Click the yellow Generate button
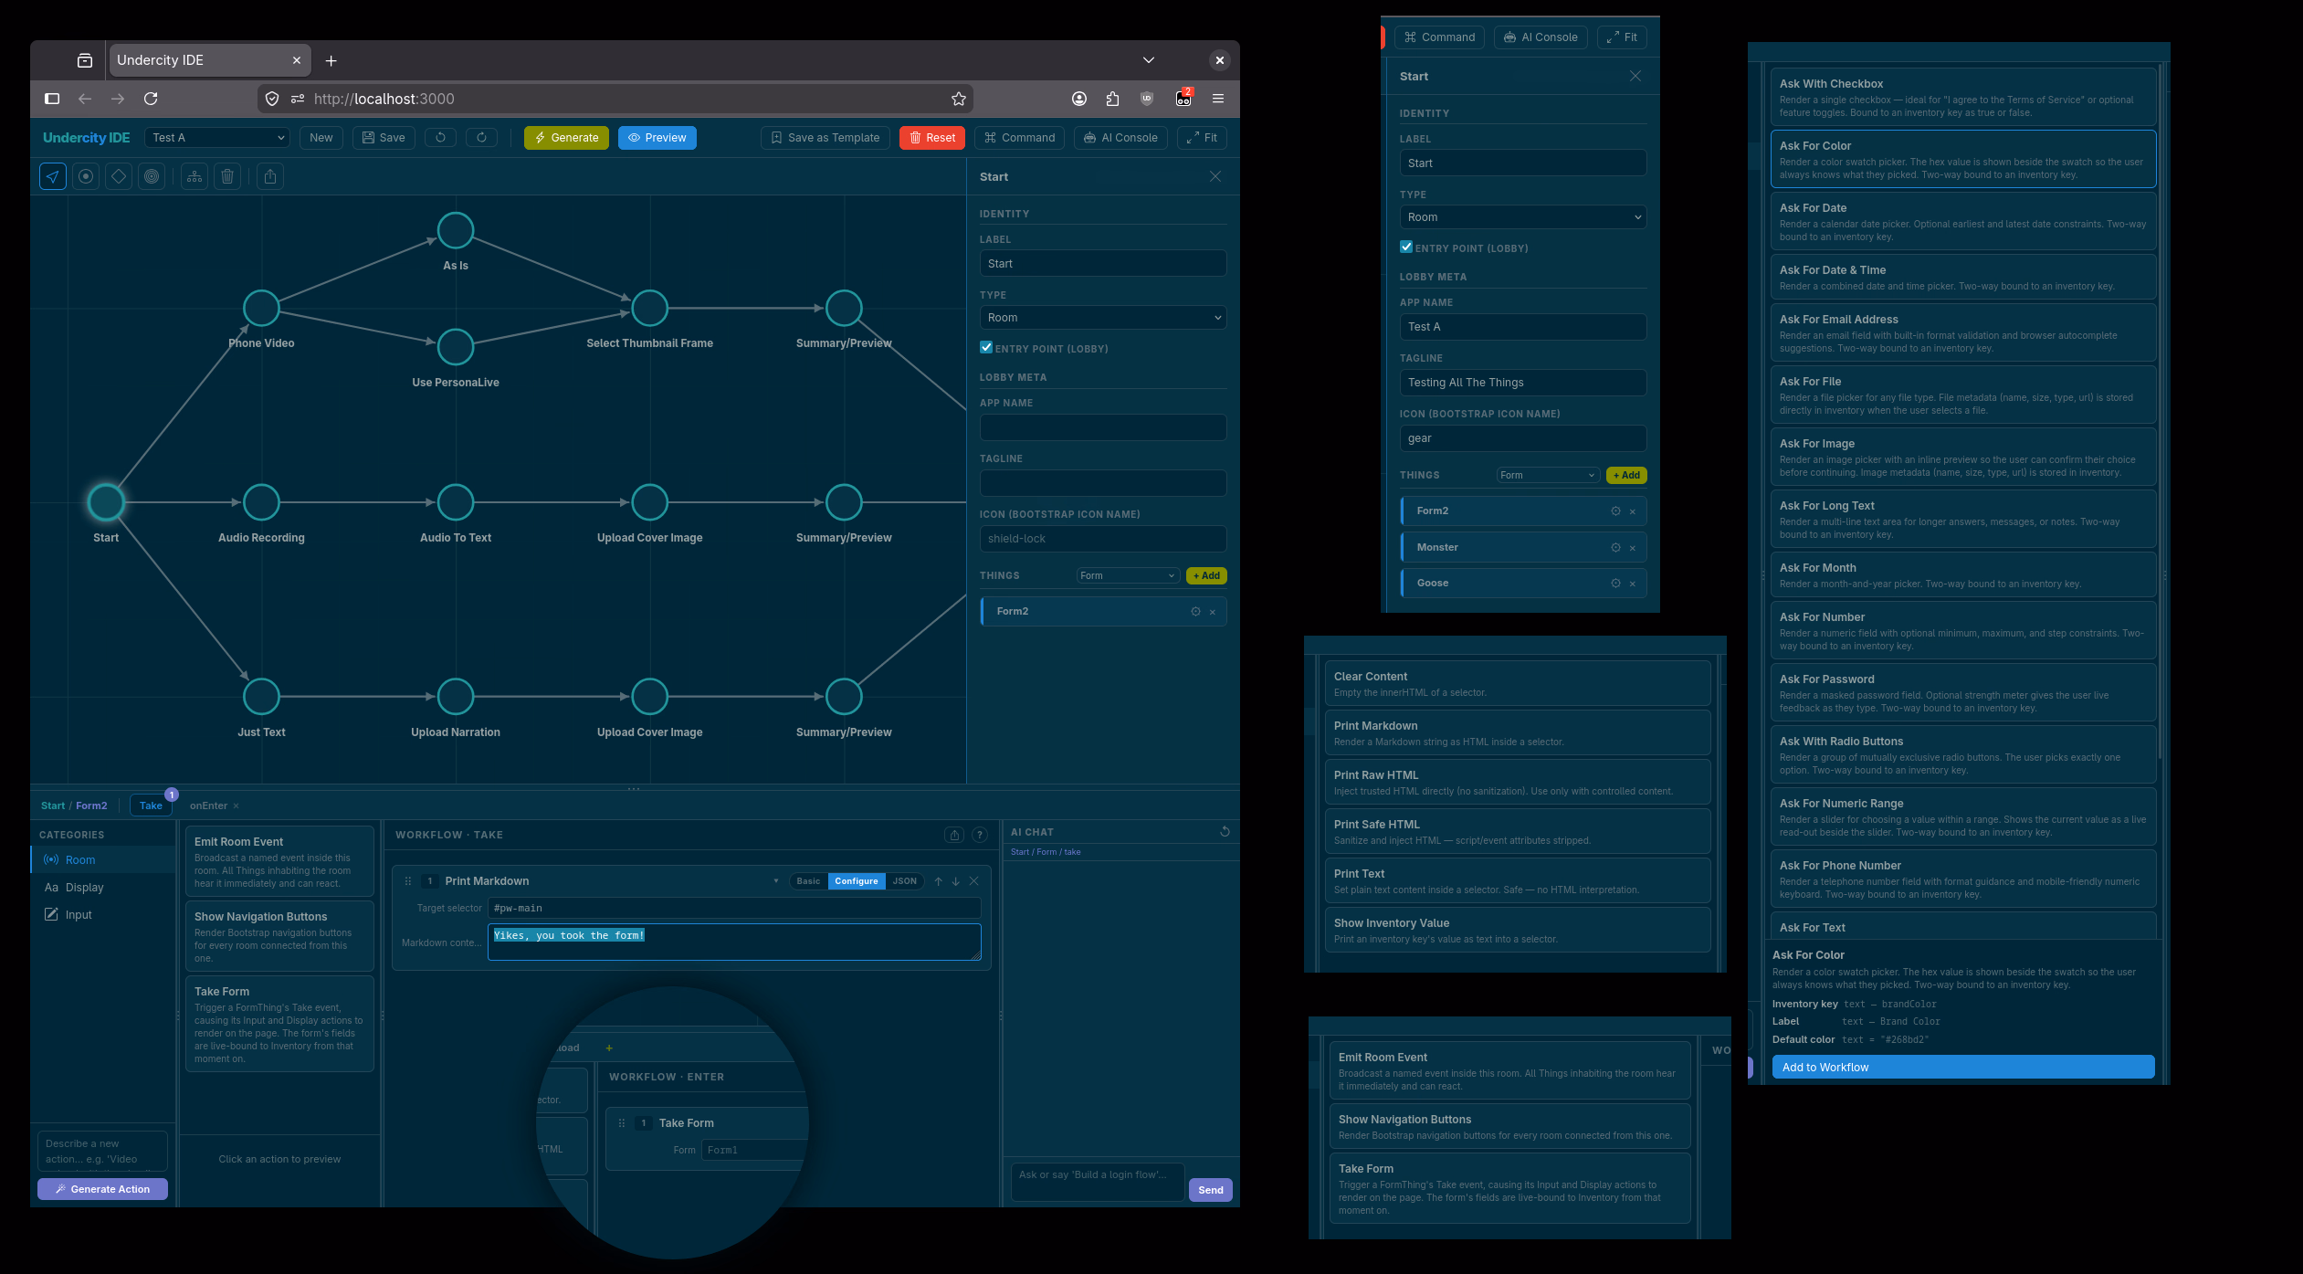2303x1274 pixels. [x=566, y=138]
